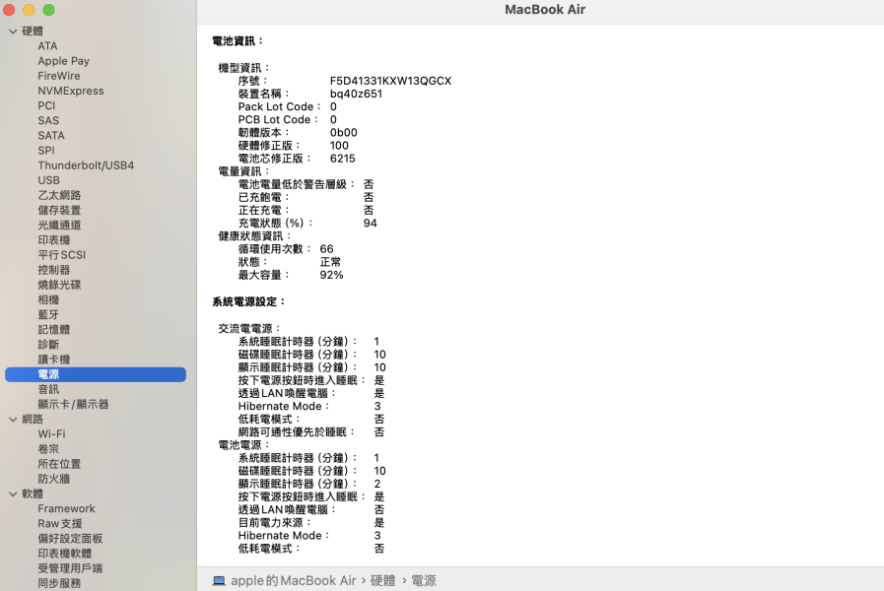Screen dimensions: 884x591
Task: Click the firmware version 0b00
Action: point(343,133)
